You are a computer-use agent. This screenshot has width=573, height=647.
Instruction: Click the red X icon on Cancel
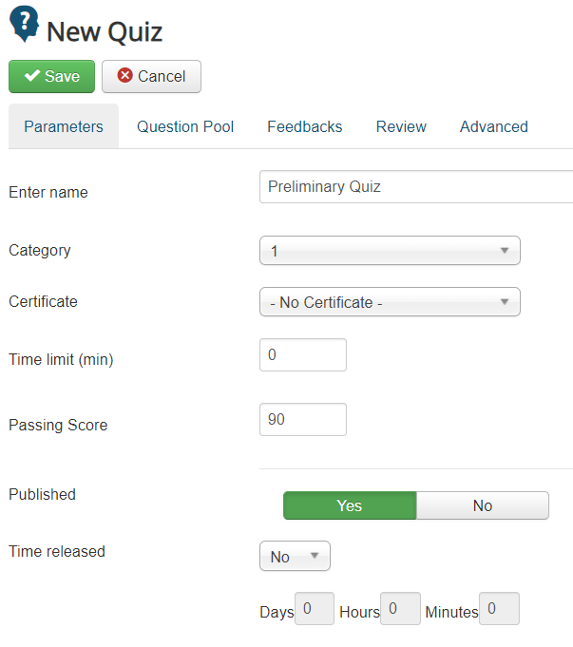click(124, 77)
